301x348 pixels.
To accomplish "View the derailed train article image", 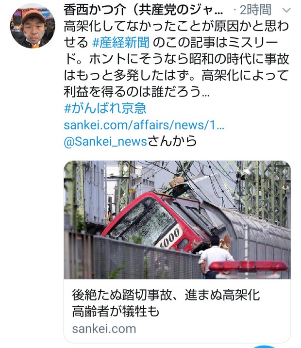I will click(x=177, y=219).
